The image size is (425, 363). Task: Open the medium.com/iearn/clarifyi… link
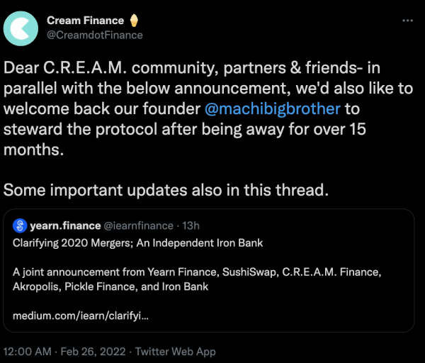81,315
